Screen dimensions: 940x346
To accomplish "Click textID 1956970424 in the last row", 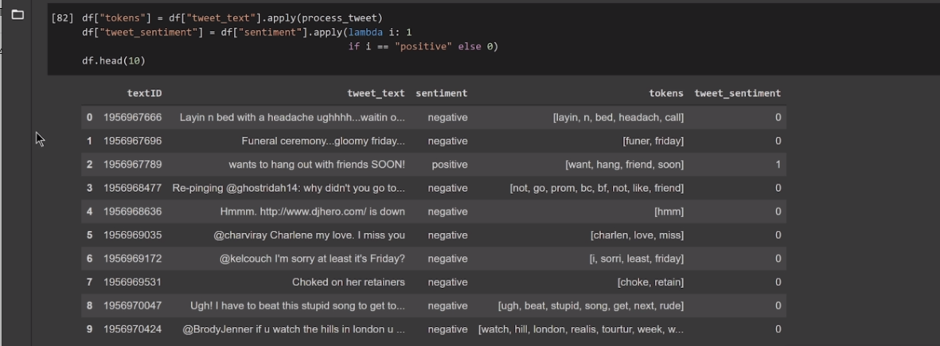I will (132, 329).
